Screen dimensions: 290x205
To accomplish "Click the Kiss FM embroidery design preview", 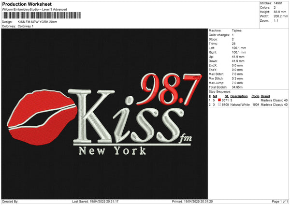I will 104,114.
